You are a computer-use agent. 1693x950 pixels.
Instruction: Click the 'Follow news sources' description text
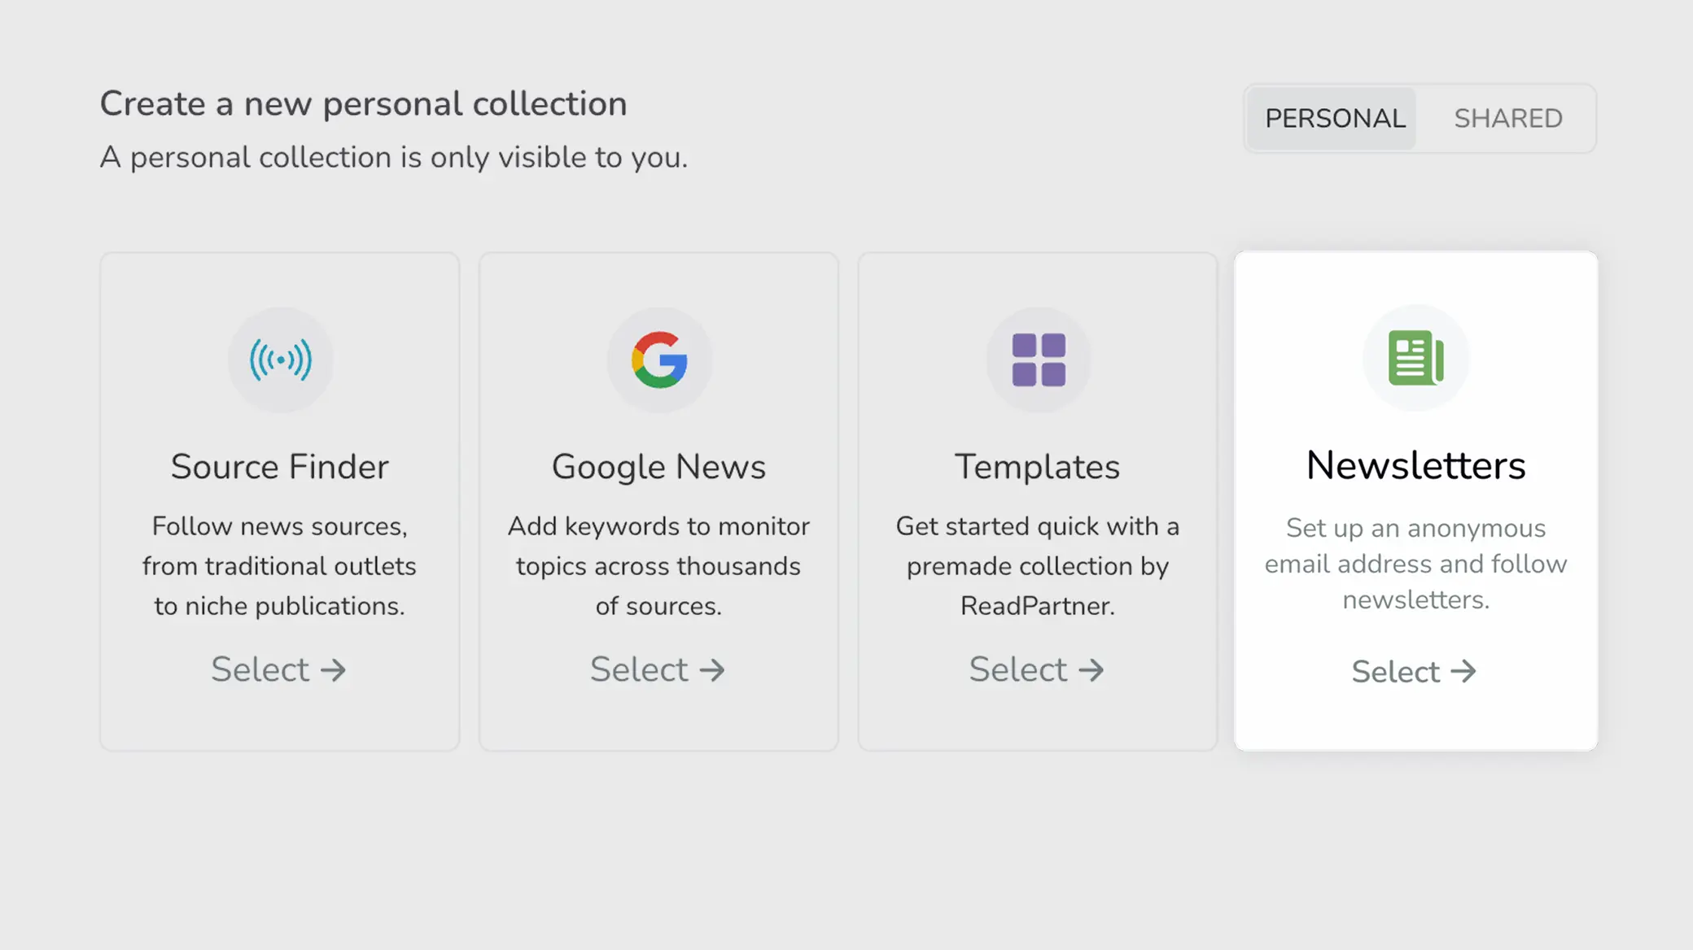(x=279, y=566)
